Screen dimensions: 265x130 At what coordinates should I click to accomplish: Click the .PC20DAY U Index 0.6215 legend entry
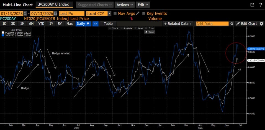(16, 33)
